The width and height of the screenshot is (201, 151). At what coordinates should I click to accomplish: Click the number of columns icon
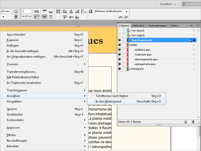click(x=16, y=11)
